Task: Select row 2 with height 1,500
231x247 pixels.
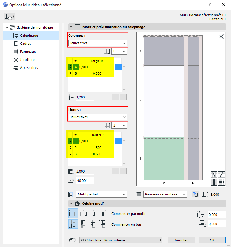Action: click(x=95, y=148)
